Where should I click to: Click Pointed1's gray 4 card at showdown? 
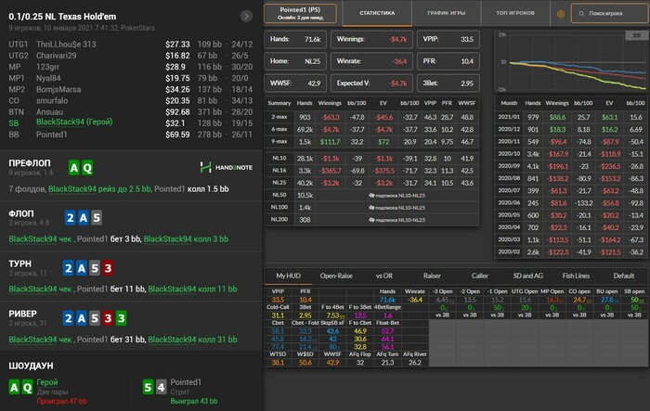161,388
